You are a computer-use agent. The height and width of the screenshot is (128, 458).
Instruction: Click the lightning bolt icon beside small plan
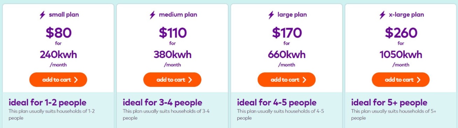point(42,15)
